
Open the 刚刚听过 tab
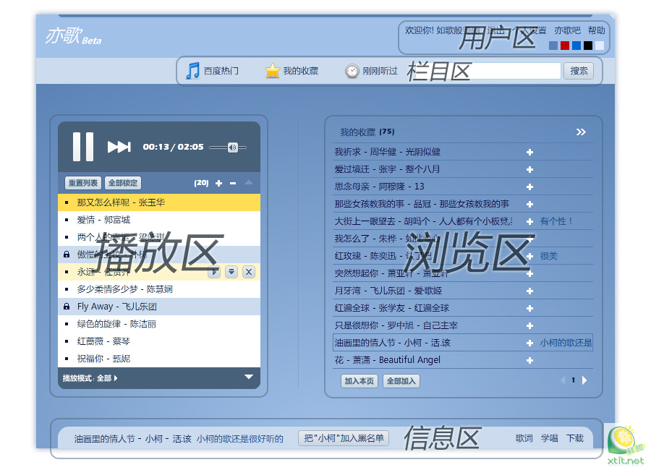pyautogui.click(x=371, y=71)
